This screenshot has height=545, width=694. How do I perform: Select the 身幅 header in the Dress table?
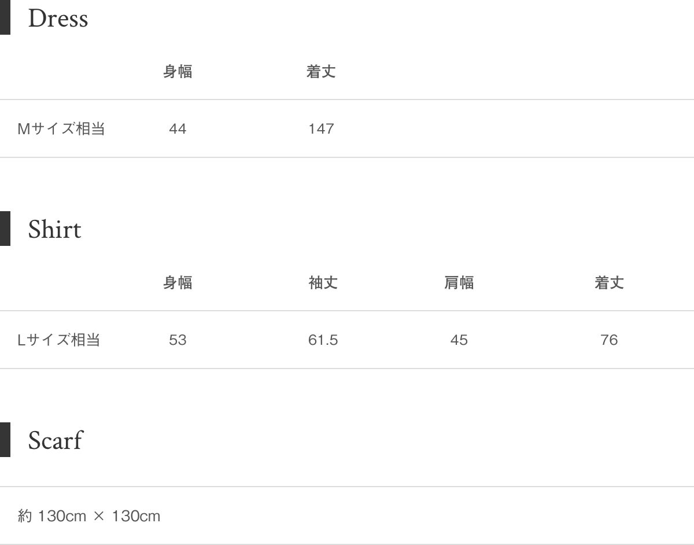point(178,72)
